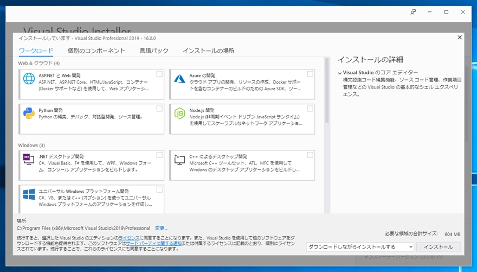Tick the ユニバーサル Windows プラットフォーム開発 checkbox
The image size is (477, 272).
159,190
